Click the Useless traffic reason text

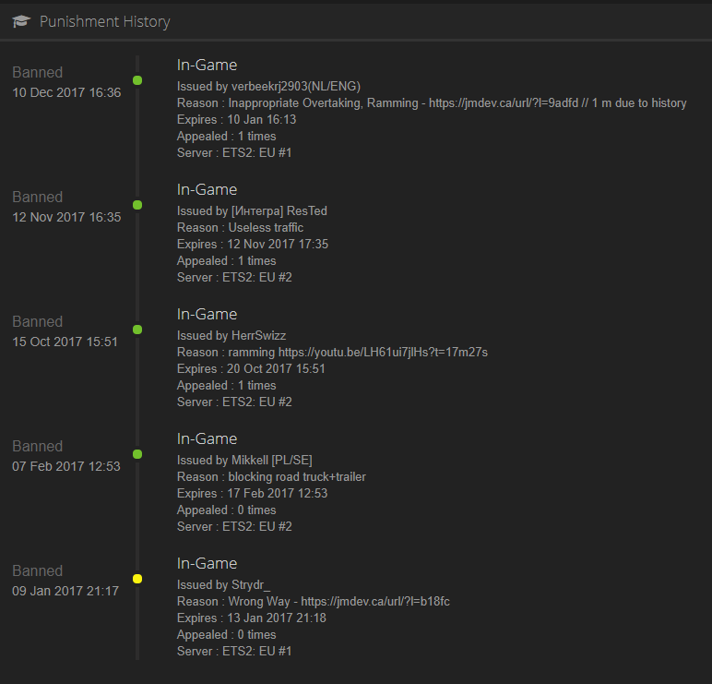266,228
